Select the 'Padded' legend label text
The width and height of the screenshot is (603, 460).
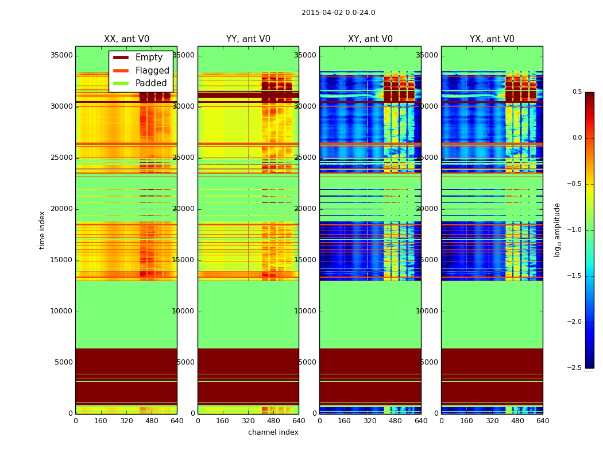pyautogui.click(x=151, y=83)
